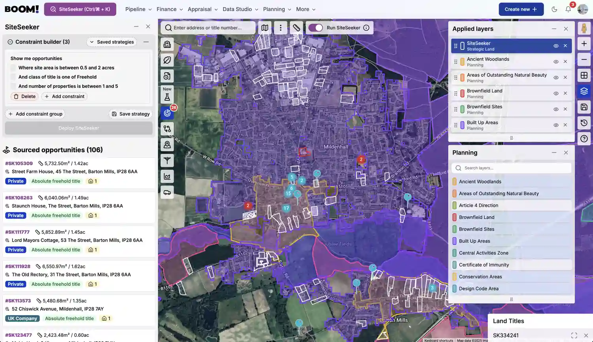Click the Add constraint button
This screenshot has height=342, width=593.
click(x=64, y=96)
